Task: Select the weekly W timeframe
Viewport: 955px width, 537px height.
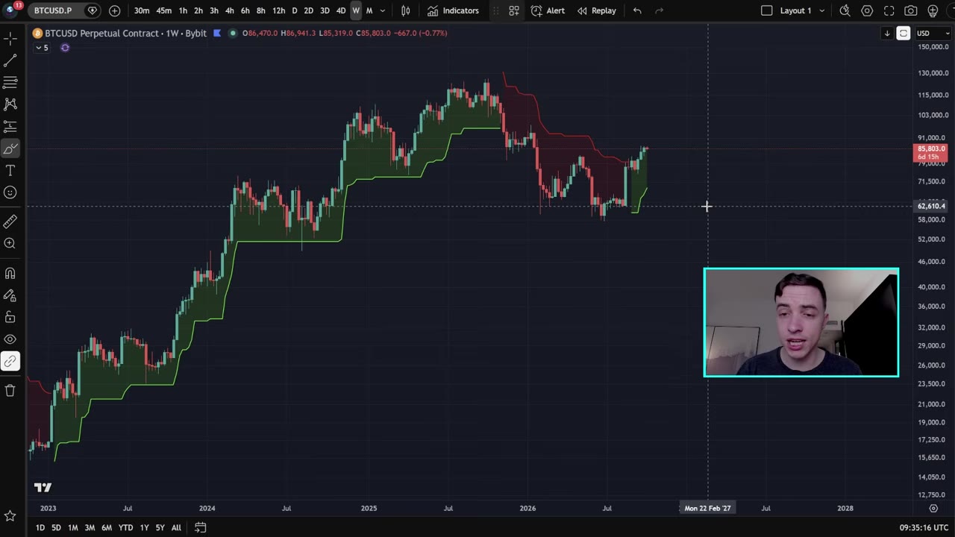Action: coord(356,10)
